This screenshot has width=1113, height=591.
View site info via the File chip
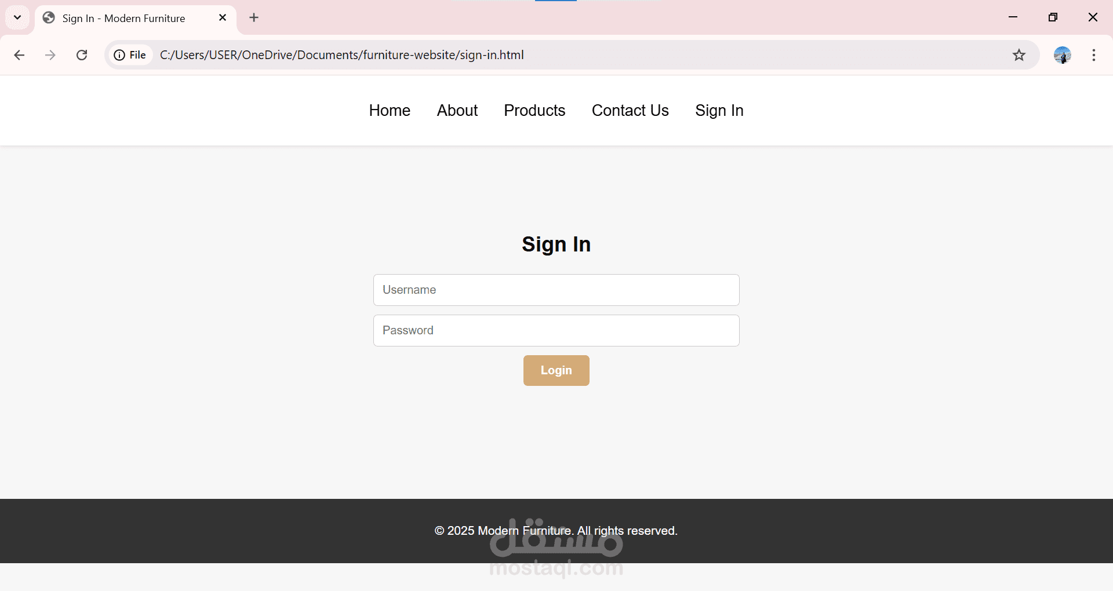coord(130,55)
